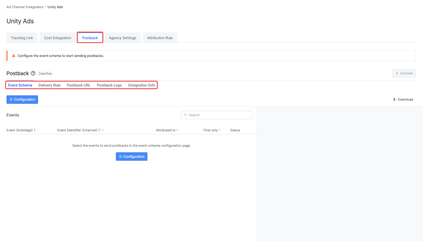Download the event schema
Screen dimensions: 423x241
coord(403,99)
